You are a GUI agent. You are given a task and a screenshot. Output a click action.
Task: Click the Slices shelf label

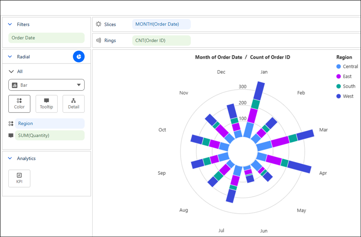point(110,25)
